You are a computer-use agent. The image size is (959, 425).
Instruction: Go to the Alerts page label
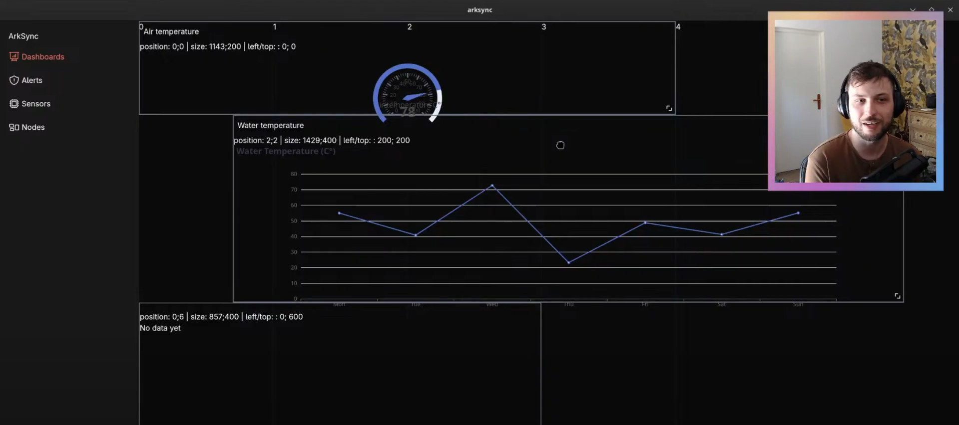(32, 80)
